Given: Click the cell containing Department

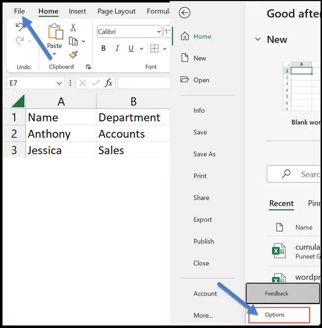Looking at the screenshot, I should point(133,117).
